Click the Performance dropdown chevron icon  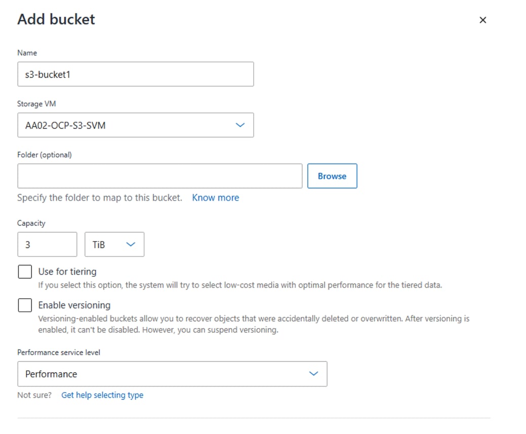click(x=313, y=374)
